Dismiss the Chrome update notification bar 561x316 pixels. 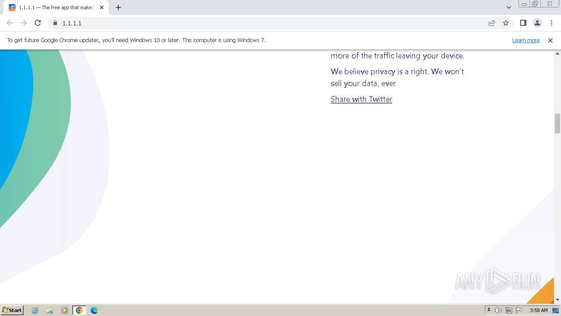550,40
